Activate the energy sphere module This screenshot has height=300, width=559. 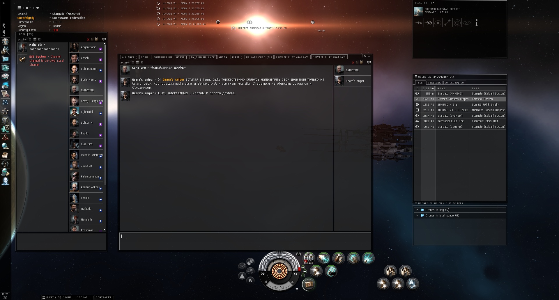pyautogui.click(x=368, y=258)
